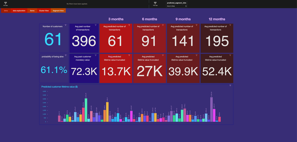Image resolution: width=297 pixels, height=142 pixels.
Task: Click filter icon on probability of being alive card
Action: (66, 55)
